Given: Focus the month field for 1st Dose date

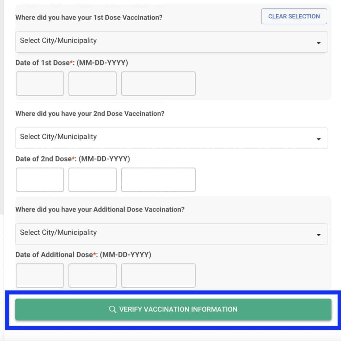Looking at the screenshot, I should (x=40, y=84).
